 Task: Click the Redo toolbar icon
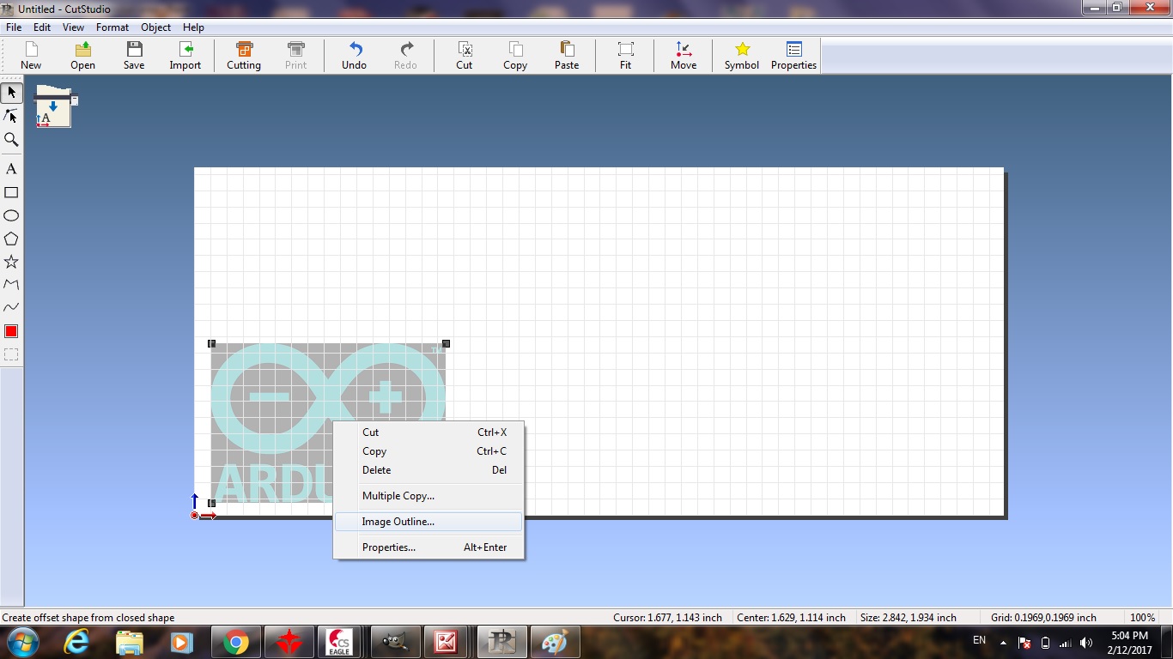405,56
